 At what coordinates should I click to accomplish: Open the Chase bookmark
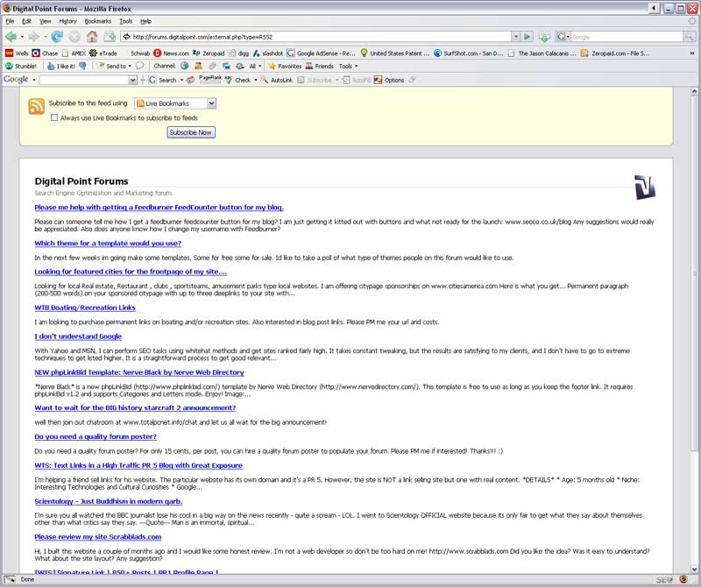pos(45,53)
